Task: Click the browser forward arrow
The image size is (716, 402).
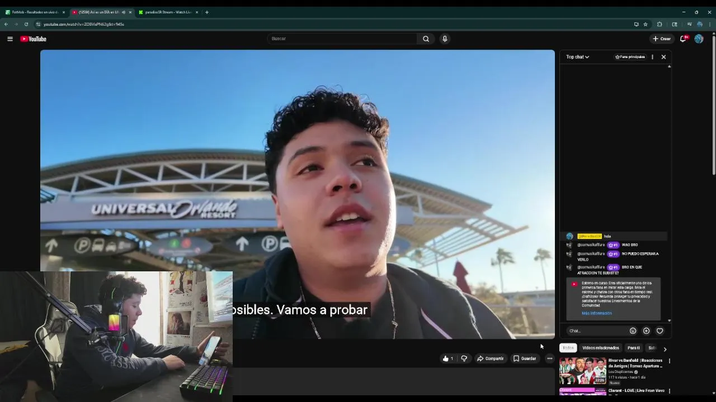Action: (16, 24)
